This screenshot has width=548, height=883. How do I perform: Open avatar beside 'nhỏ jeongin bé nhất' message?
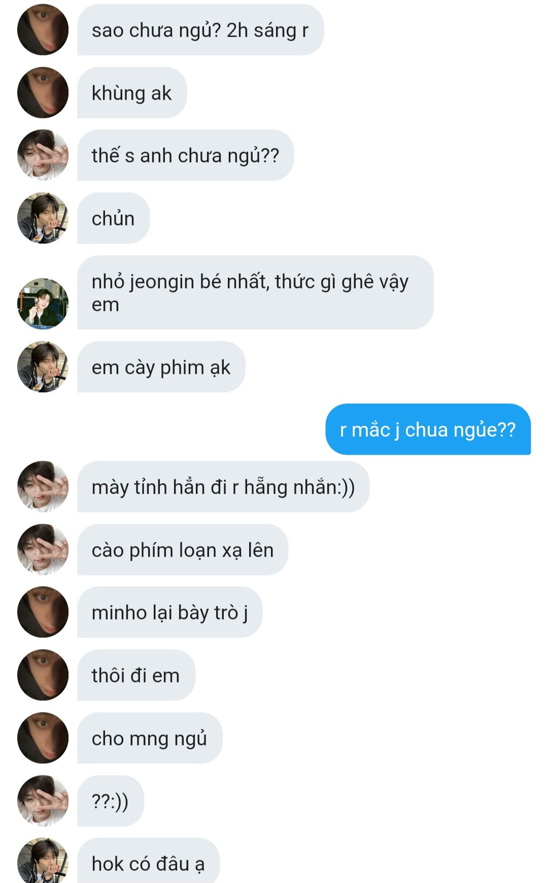[43, 304]
